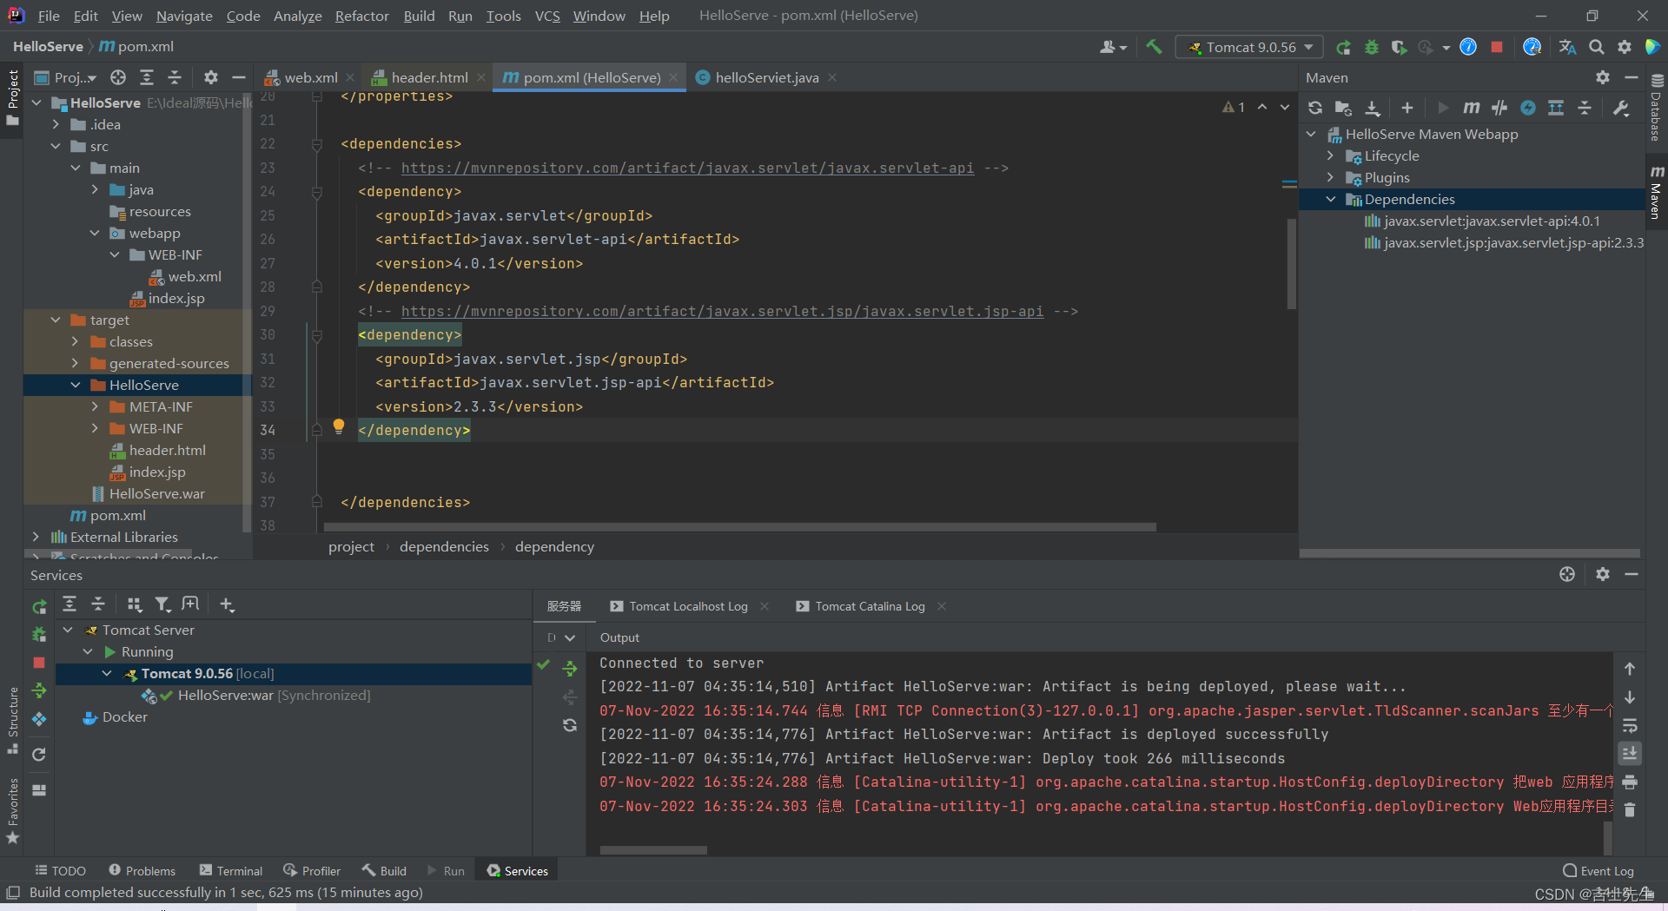Open Project panel options gear
This screenshot has width=1668, height=911.
click(x=211, y=77)
